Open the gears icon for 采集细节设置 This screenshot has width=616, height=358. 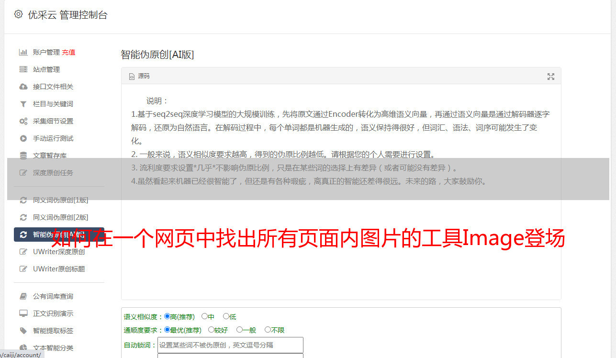[x=23, y=121]
